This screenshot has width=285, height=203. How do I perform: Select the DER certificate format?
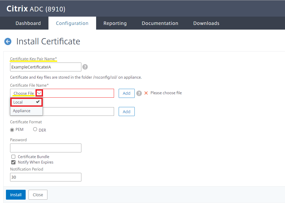coord(35,129)
